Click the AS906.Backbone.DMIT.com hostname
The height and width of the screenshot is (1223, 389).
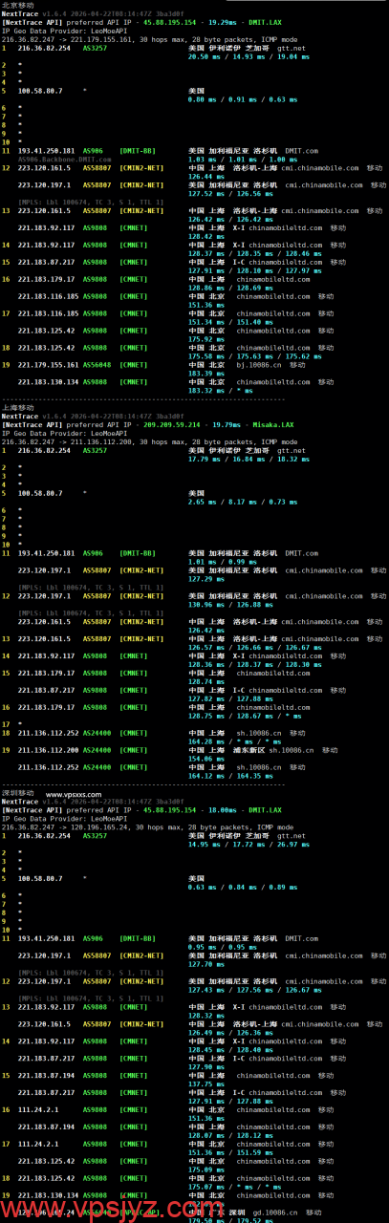(x=63, y=160)
